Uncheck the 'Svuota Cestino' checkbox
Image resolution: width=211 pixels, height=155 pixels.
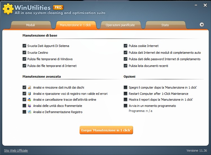click(24, 52)
